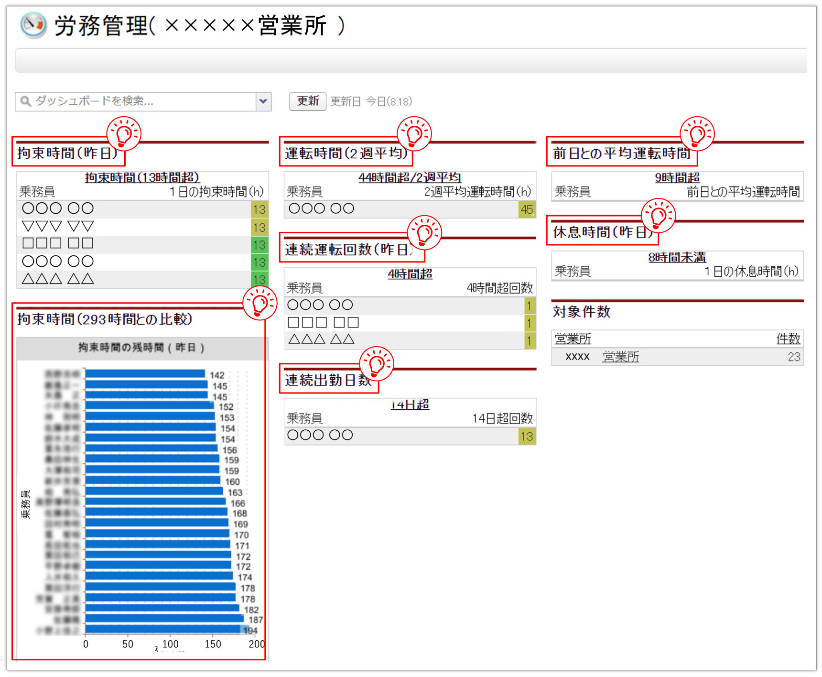Image resolution: width=822 pixels, height=677 pixels.
Task: Open the 8時間未満 report link
Action: click(x=677, y=257)
